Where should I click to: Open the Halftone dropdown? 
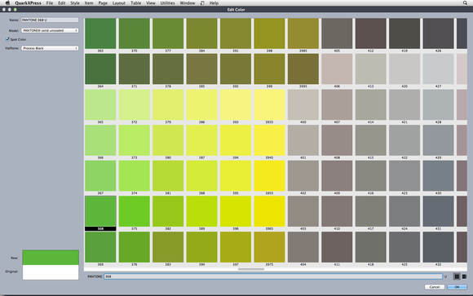(x=50, y=48)
